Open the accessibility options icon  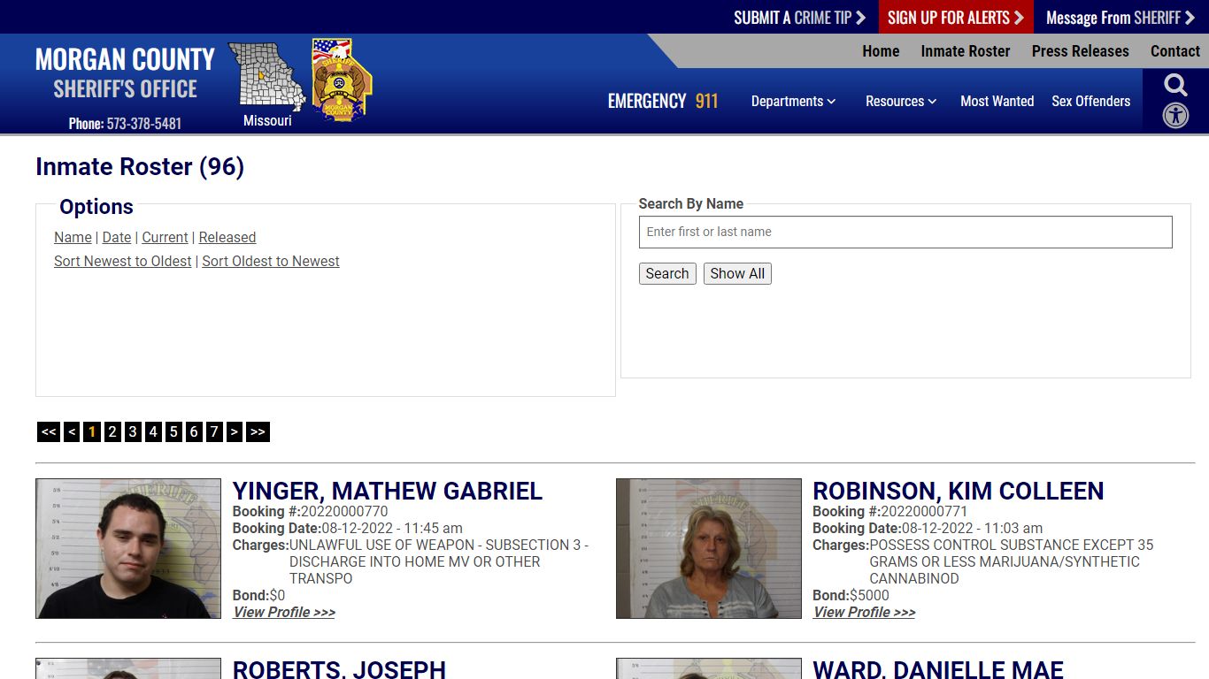coord(1175,116)
